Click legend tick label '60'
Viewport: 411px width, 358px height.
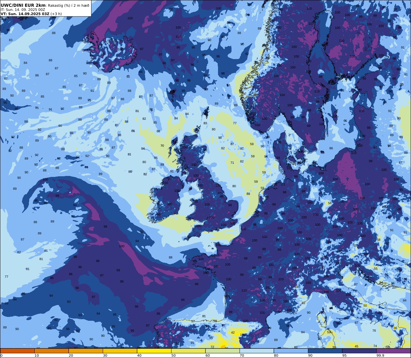pyautogui.click(x=207, y=355)
